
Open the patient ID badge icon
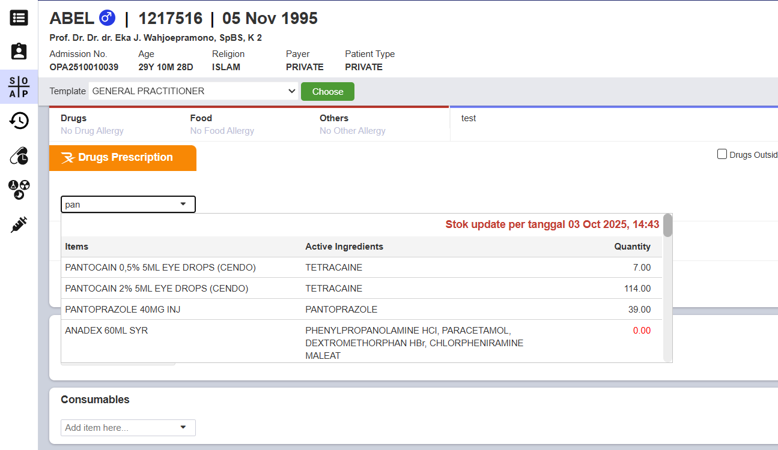click(x=19, y=52)
